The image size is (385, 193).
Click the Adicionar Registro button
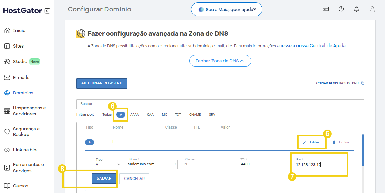coord(102,83)
